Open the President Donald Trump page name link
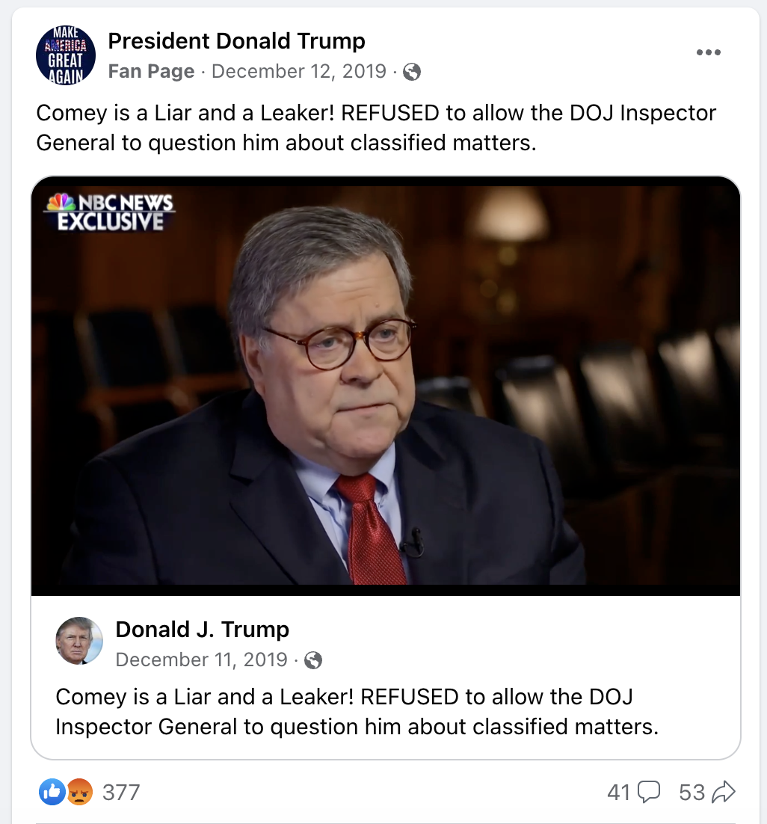767x824 pixels. click(236, 40)
